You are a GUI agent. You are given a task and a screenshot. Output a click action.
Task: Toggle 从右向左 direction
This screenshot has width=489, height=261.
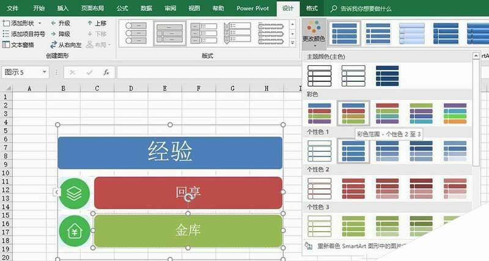tap(66, 45)
